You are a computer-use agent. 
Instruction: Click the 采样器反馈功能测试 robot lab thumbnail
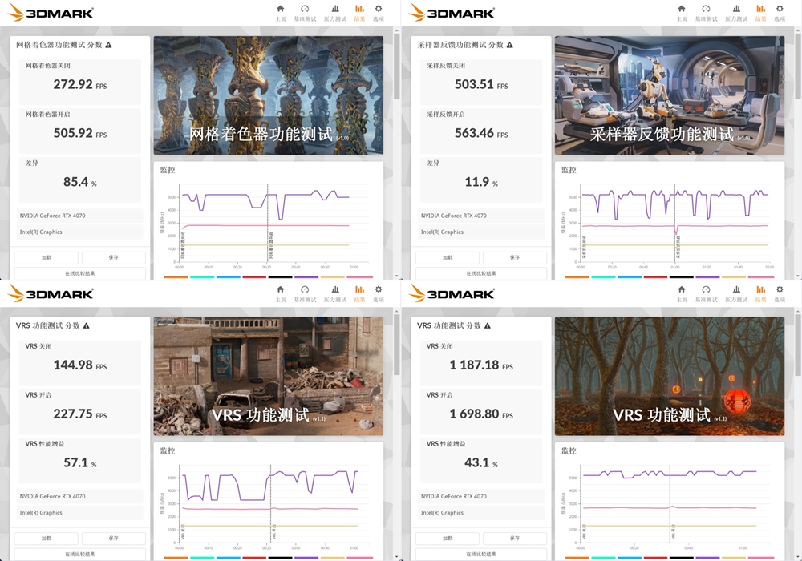pos(670,95)
